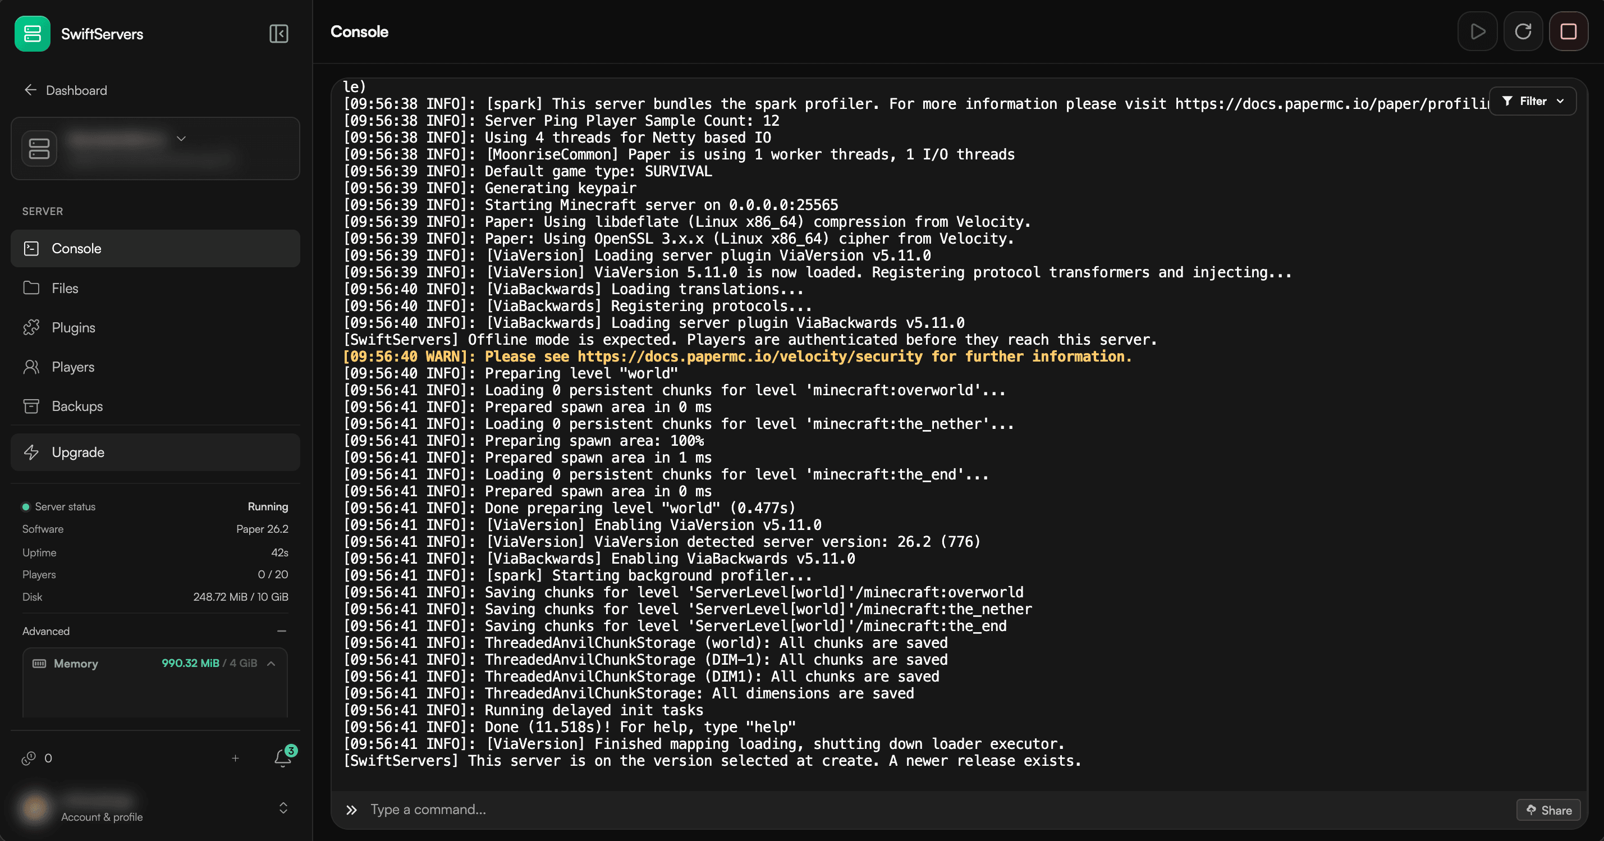The width and height of the screenshot is (1604, 841).
Task: Click the 'A newer release exists' log line
Action: pos(712,761)
